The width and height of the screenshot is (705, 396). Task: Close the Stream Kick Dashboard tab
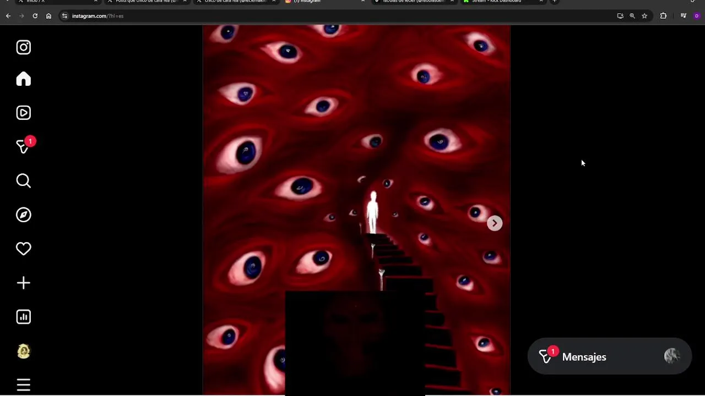[541, 1]
